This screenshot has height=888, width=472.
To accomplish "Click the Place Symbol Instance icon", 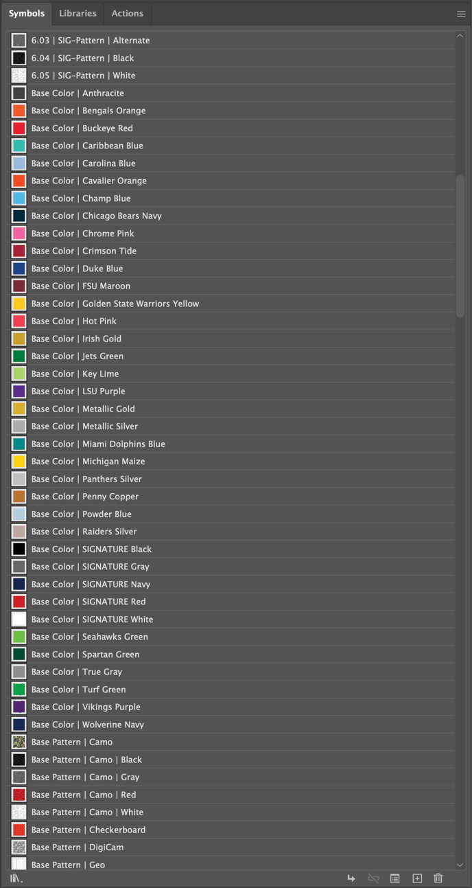I will coord(351,878).
